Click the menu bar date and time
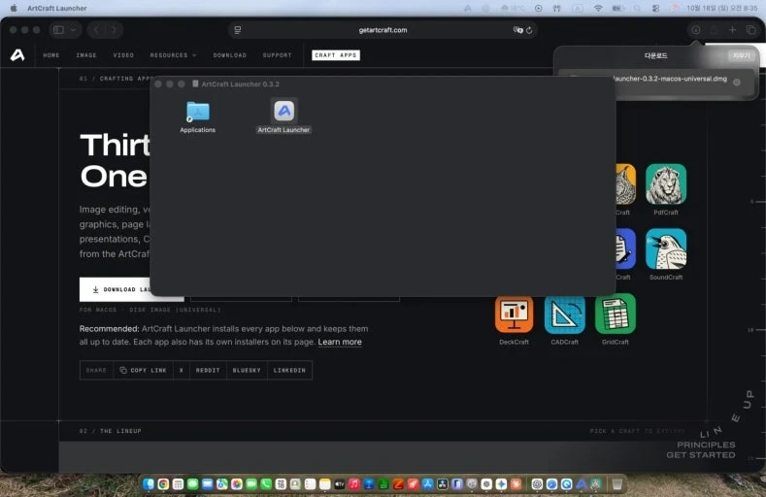Viewport: 766px width, 497px height. point(722,9)
